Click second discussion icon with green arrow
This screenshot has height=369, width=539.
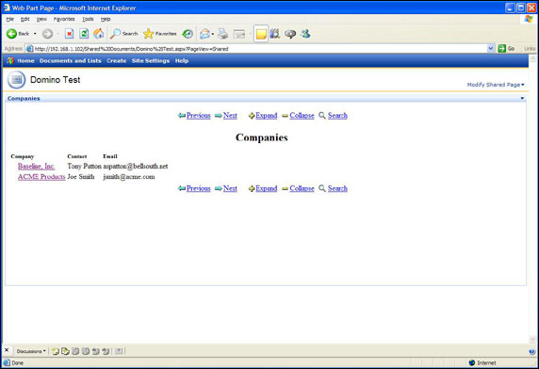coord(65,351)
